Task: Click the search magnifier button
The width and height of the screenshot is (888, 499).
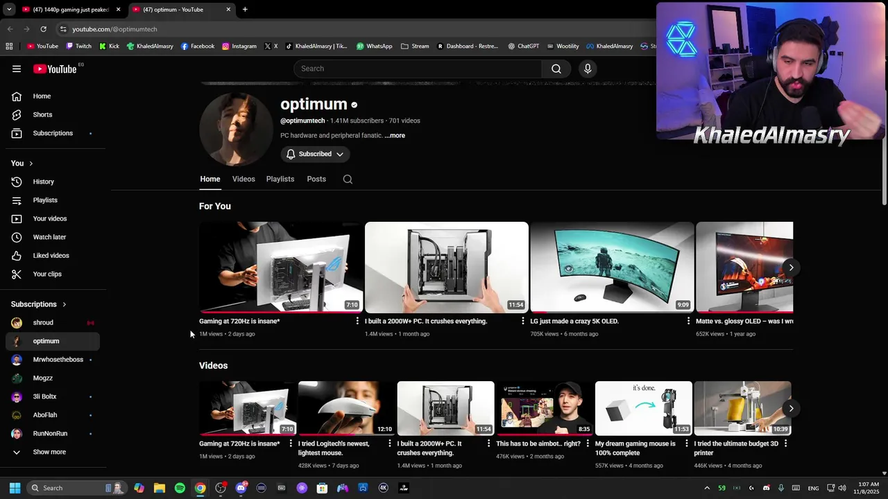Action: click(556, 69)
